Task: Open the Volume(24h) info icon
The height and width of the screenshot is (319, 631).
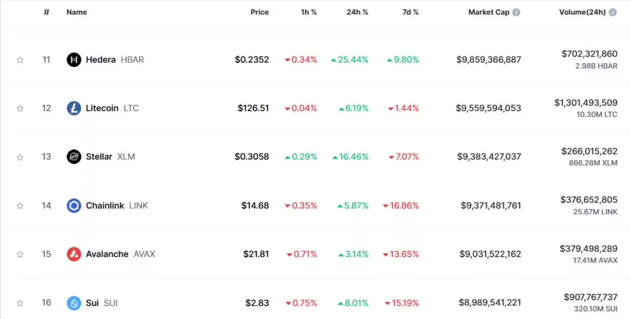Action: pos(613,13)
